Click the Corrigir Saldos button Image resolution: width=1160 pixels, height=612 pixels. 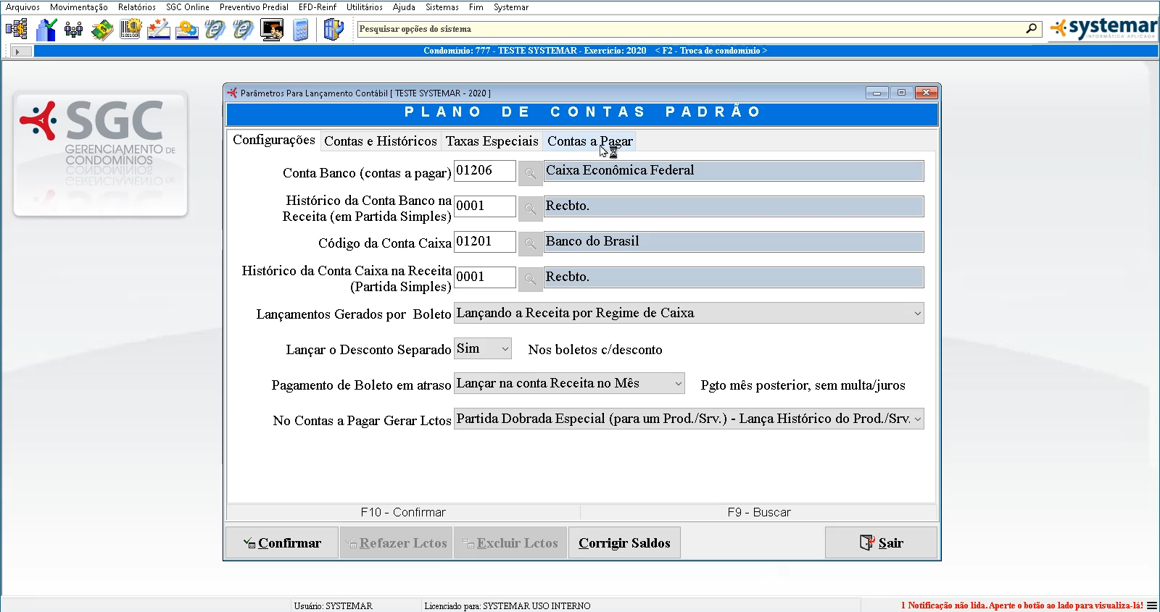[624, 543]
